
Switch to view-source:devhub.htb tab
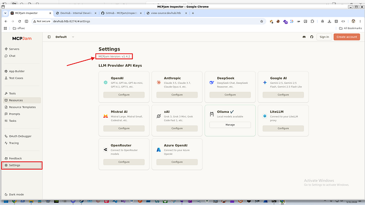[x=166, y=13]
